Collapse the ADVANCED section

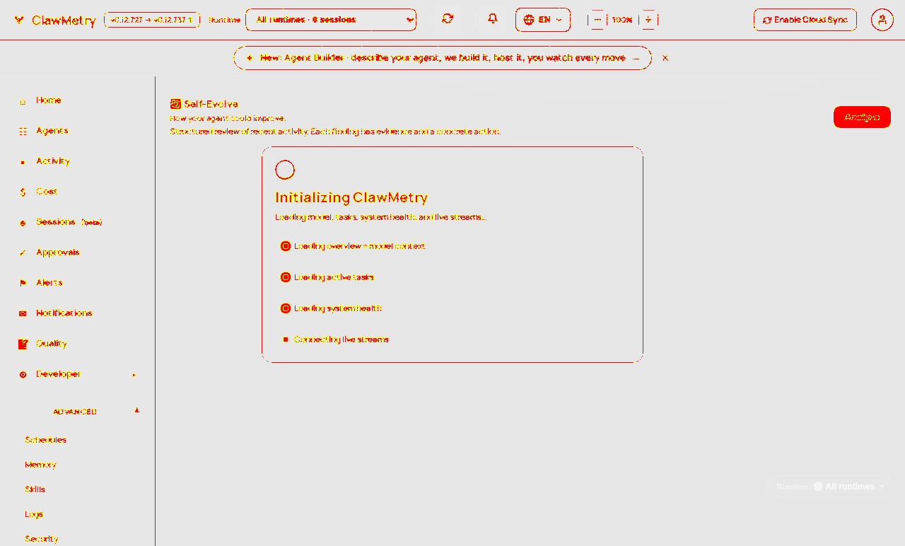pos(137,411)
